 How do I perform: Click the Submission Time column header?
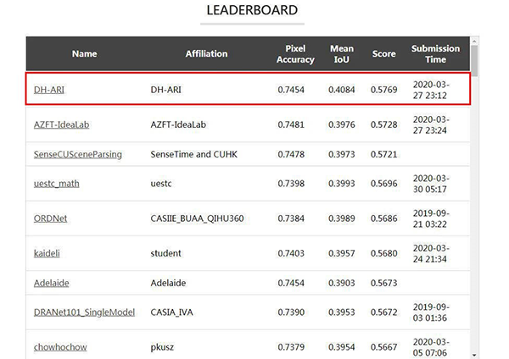435,54
